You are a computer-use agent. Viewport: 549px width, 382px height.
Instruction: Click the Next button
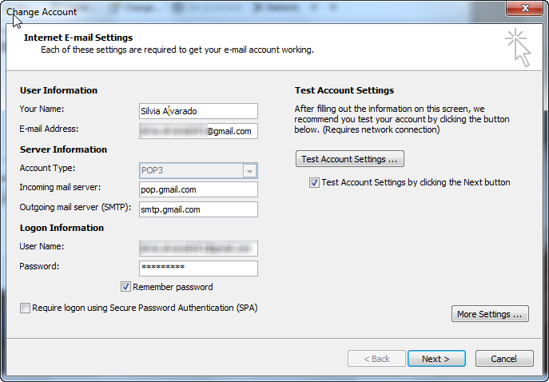coord(436,359)
